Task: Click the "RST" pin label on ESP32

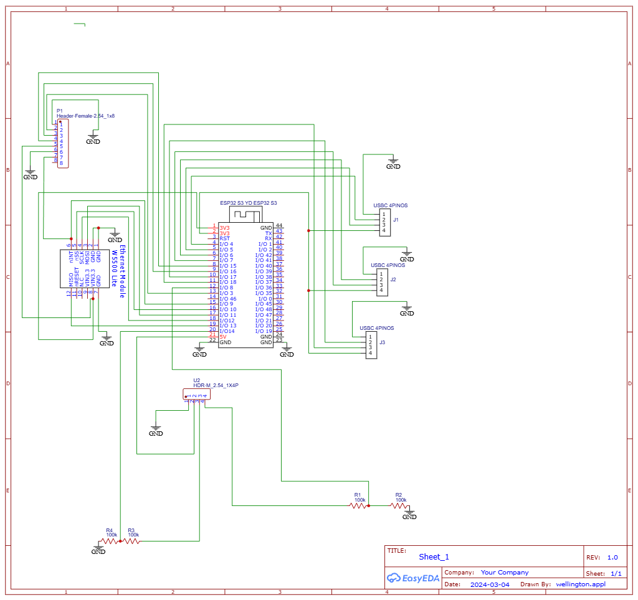Action: click(224, 238)
